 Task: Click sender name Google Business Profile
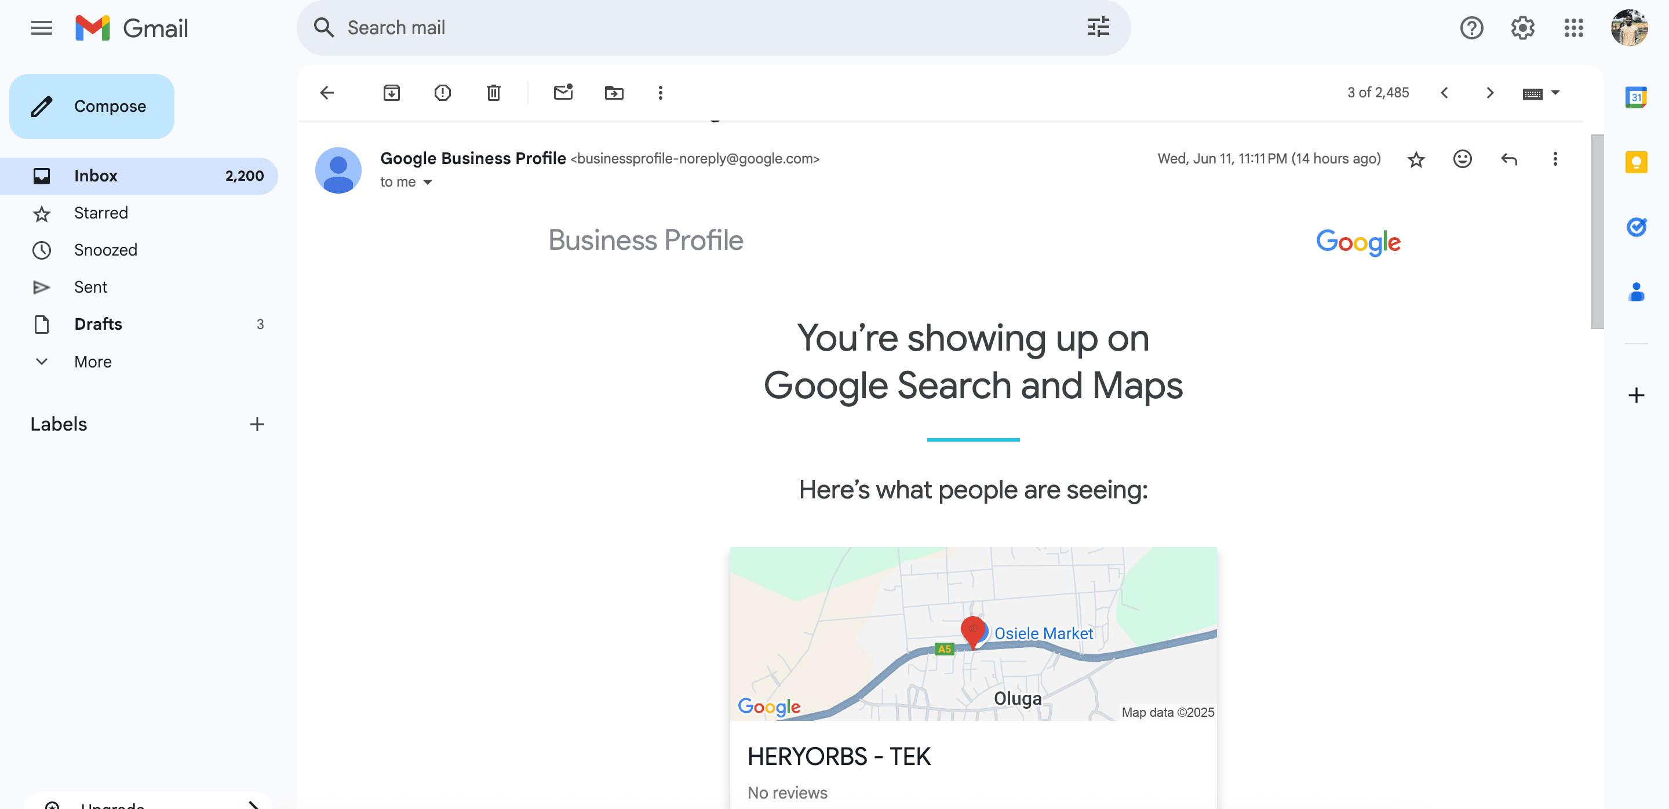click(473, 158)
